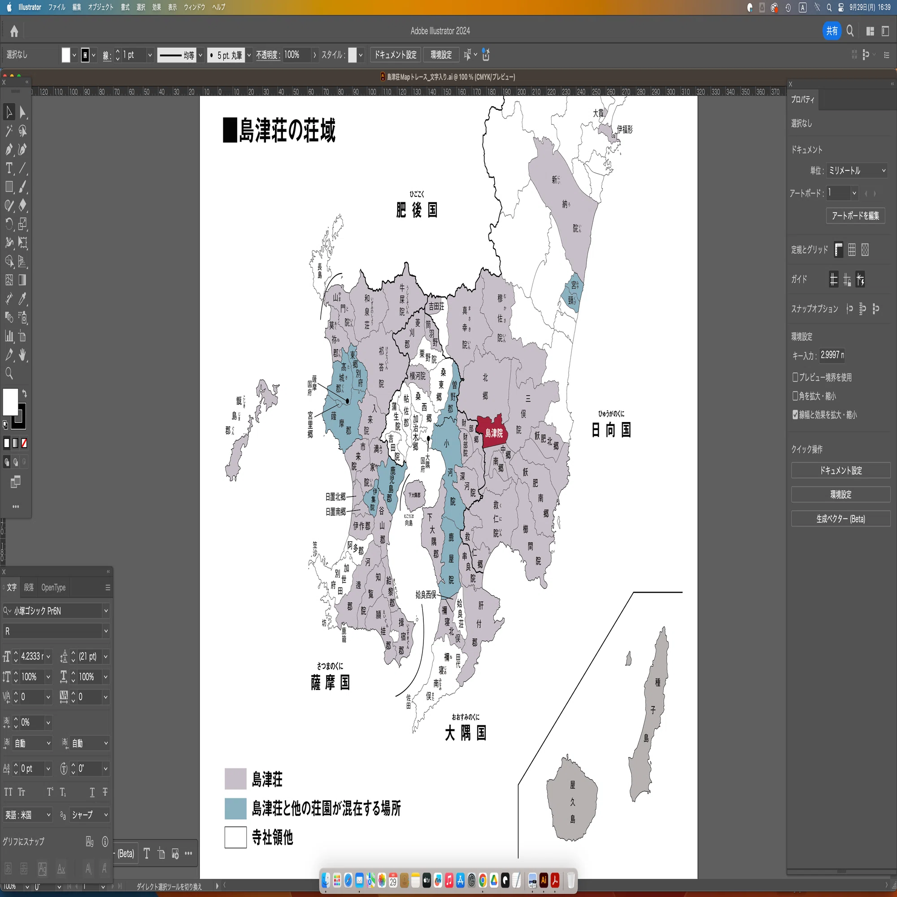This screenshot has height=897, width=897.
Task: Switch to the 段落 tab
Action: coord(29,588)
